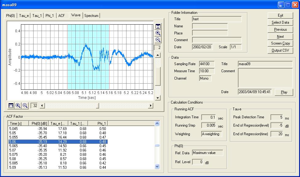The height and width of the screenshot is (177, 300).
Task: Click the horizontal fit-to-width icon below the graph
Action: coord(11,105)
